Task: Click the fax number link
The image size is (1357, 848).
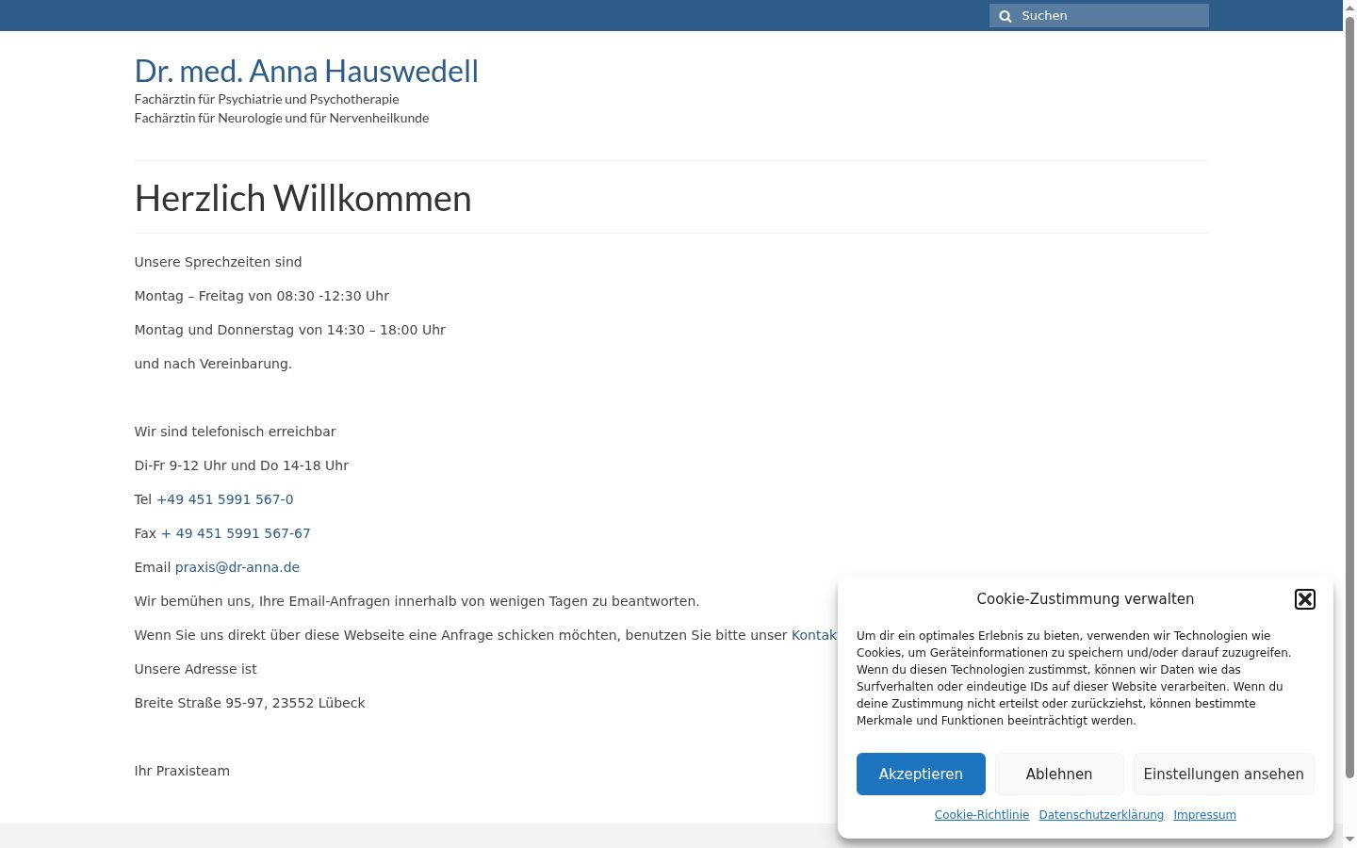Action: (x=236, y=533)
